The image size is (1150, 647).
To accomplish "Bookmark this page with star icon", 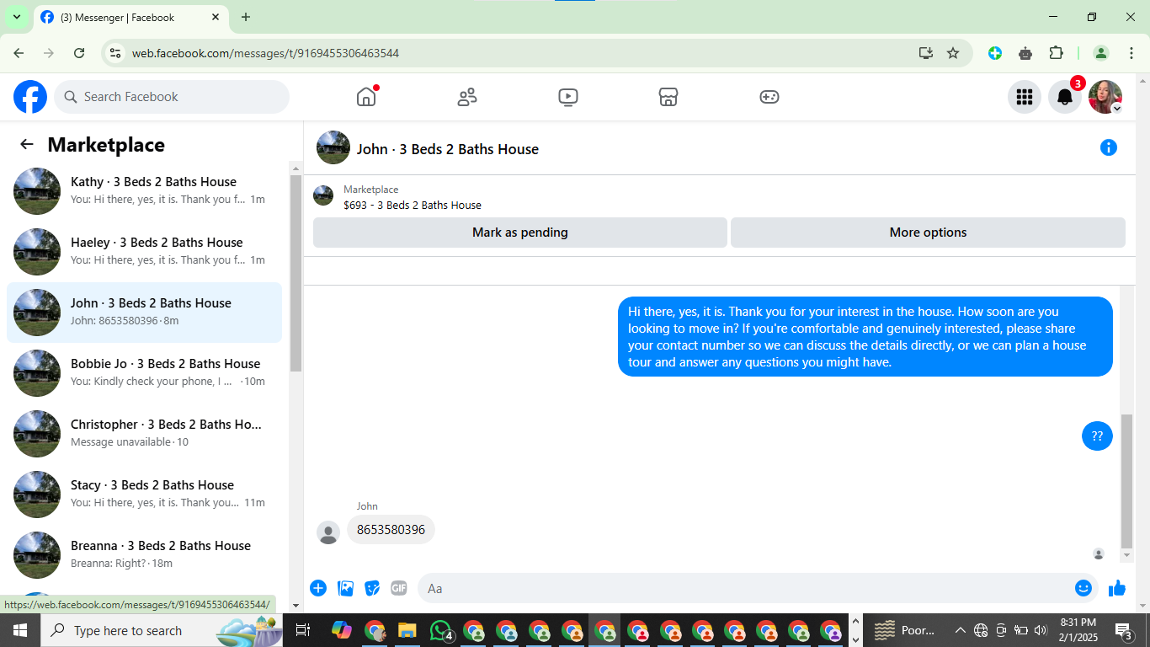I will click(x=953, y=53).
